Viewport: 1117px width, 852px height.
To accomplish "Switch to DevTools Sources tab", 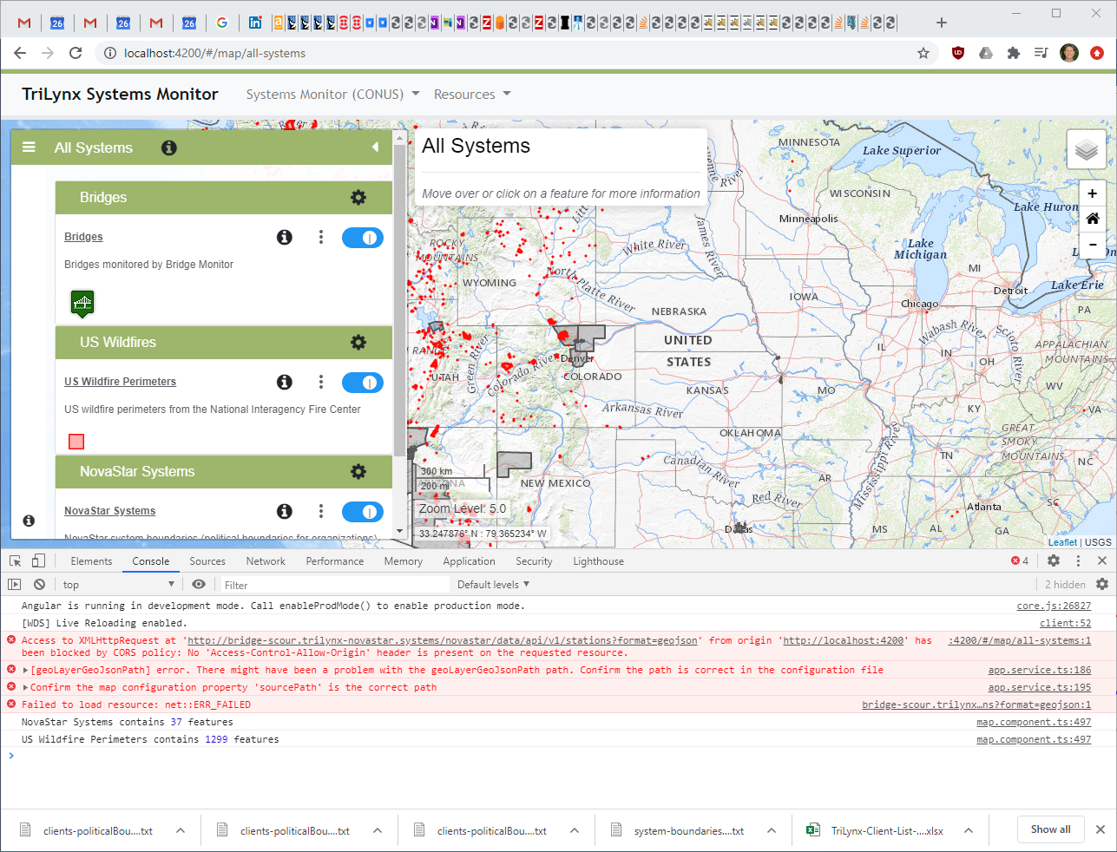I will (207, 561).
